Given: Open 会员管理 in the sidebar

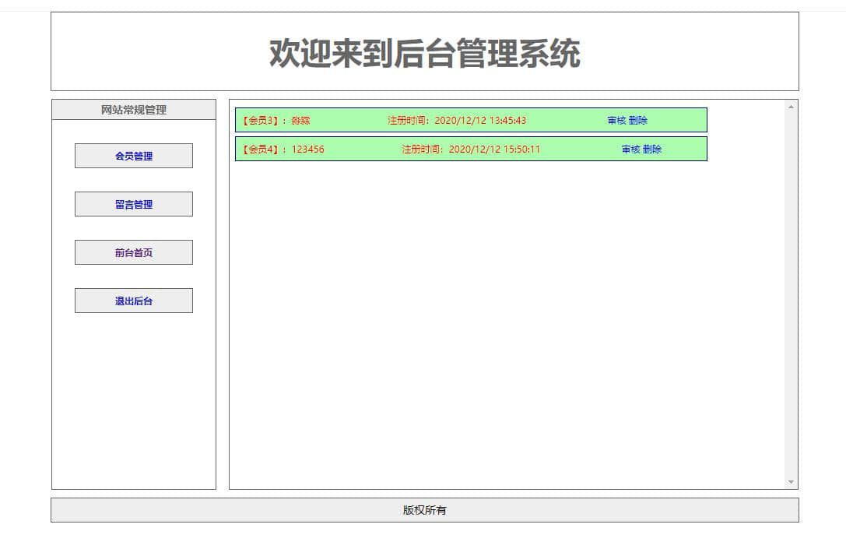Looking at the screenshot, I should coord(134,156).
